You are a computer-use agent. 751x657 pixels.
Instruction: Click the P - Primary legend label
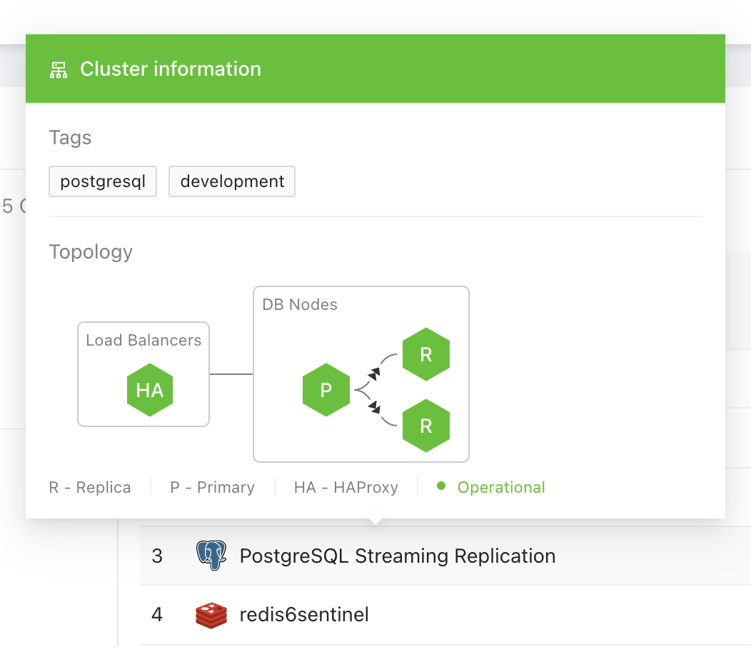coord(212,487)
